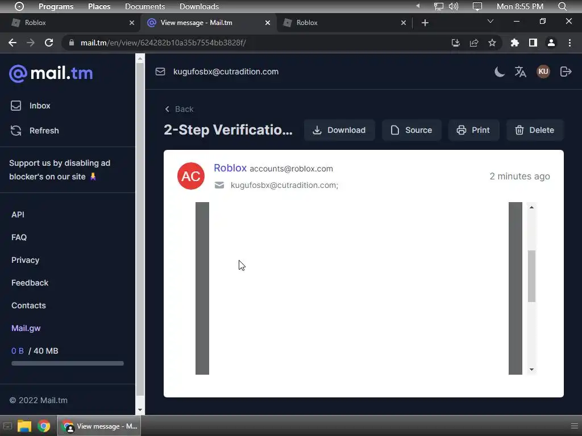Click the AC sender avatar

(x=191, y=176)
